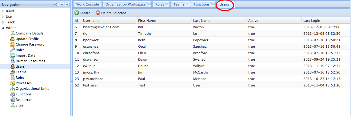Open Company Details icon in Admin tree
This screenshot has width=351, height=116.
tap(13, 33)
